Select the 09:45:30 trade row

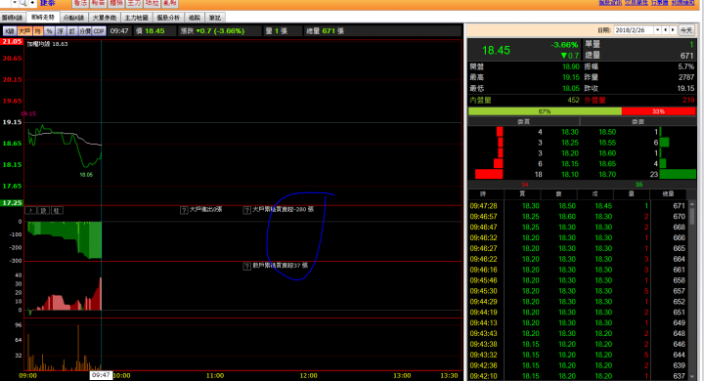[578, 291]
